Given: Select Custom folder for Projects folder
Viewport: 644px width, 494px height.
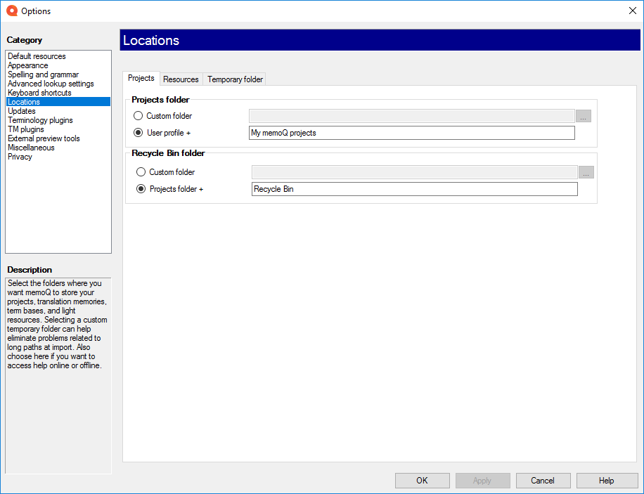Looking at the screenshot, I should tap(139, 116).
